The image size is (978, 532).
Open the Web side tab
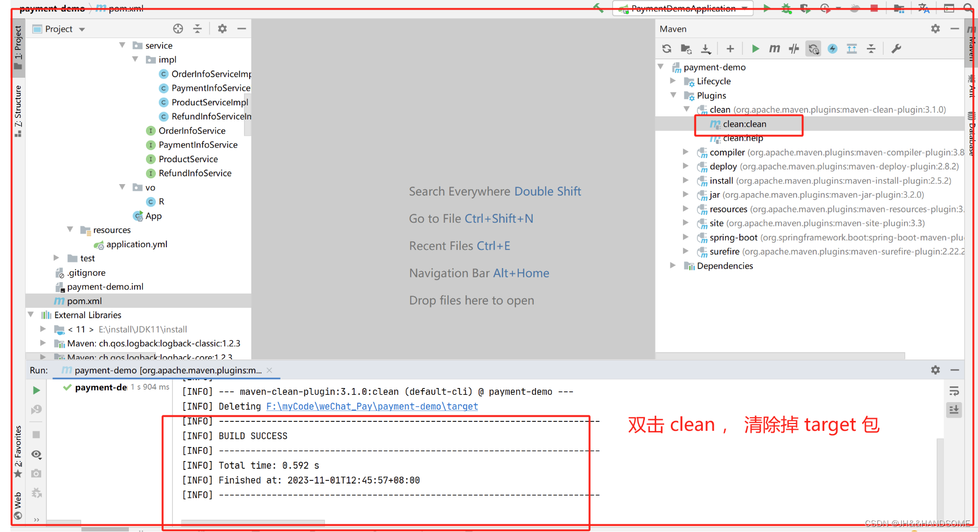point(18,505)
